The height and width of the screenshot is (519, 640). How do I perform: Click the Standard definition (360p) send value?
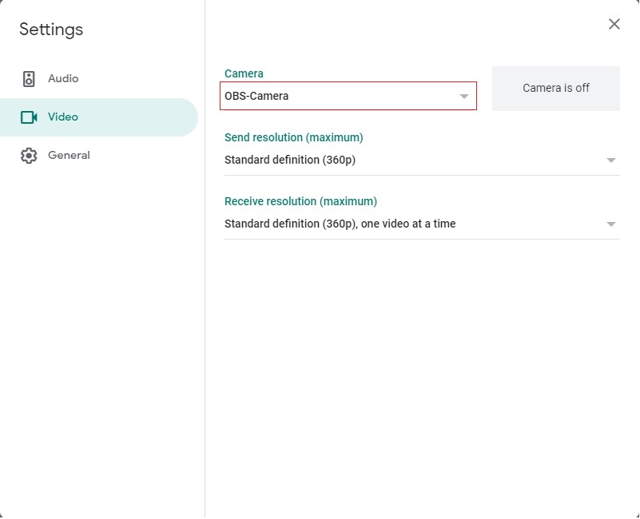tap(290, 160)
